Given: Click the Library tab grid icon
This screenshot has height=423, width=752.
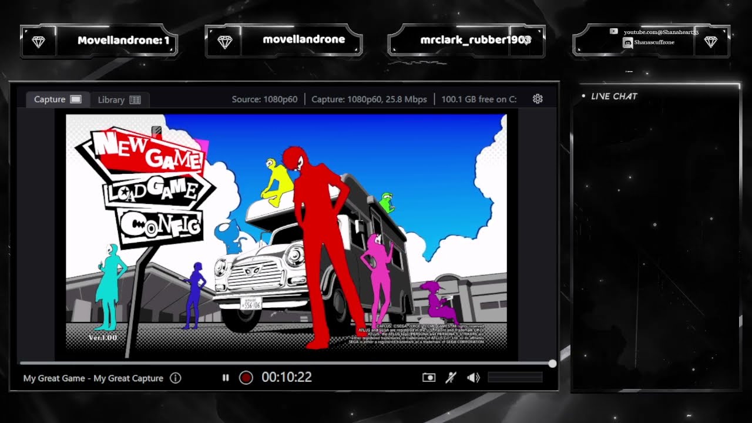Looking at the screenshot, I should click(x=135, y=100).
